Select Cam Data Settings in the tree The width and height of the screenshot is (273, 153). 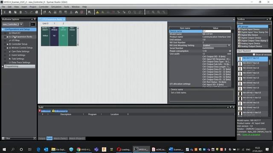click(x=20, y=51)
